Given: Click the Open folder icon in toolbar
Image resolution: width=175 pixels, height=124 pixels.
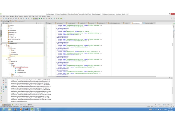Looking at the screenshot, I should pyautogui.click(x=1, y=19).
